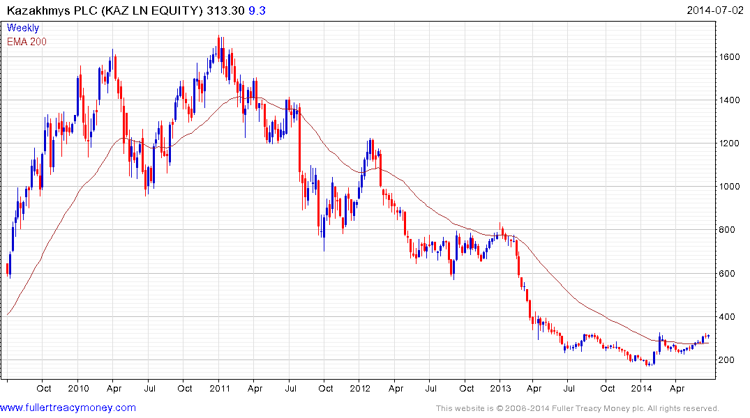Click the 1600 price axis label
Image resolution: width=750 pixels, height=418 pixels.
(x=730, y=57)
